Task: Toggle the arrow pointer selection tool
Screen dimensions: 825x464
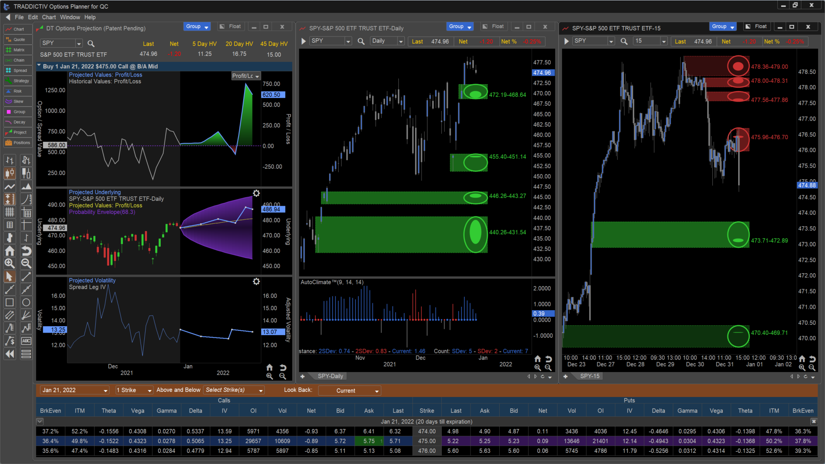Action: (9, 277)
